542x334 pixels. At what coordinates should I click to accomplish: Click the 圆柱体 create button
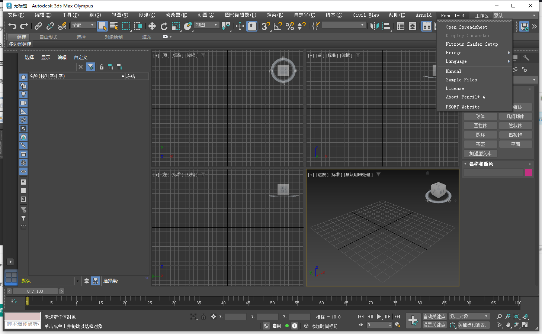[x=480, y=126]
